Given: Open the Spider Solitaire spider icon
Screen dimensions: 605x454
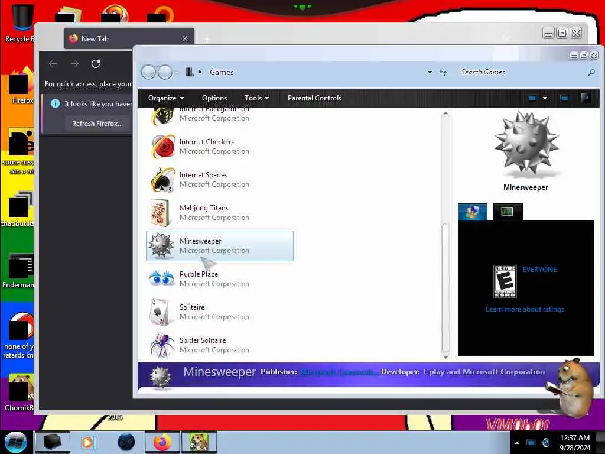Looking at the screenshot, I should point(161,345).
